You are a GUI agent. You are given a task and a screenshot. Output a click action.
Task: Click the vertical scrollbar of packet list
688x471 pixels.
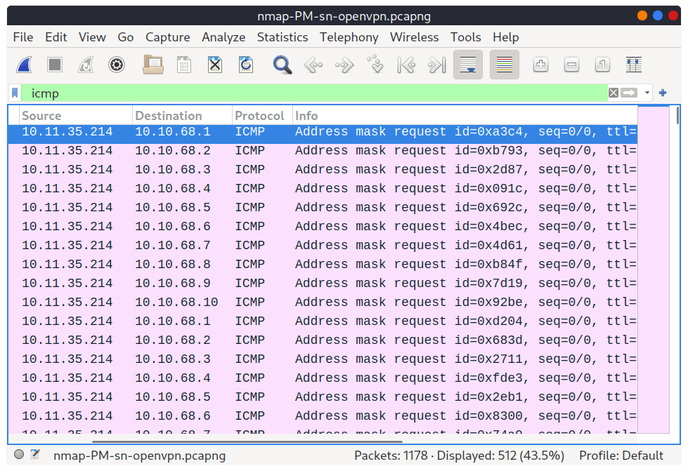tap(678, 116)
